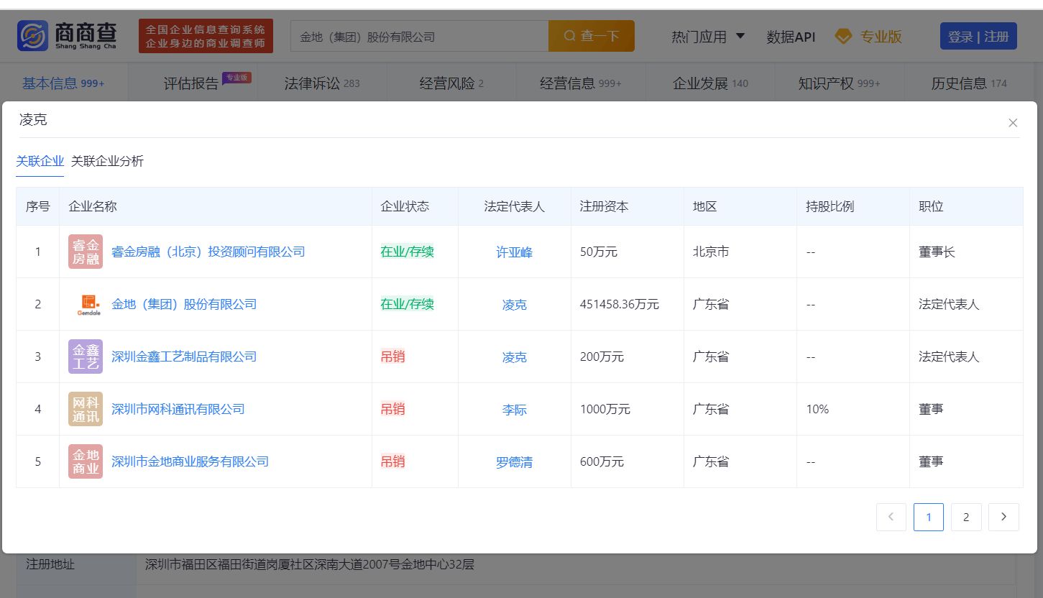Screen dimensions: 1043x598
Task: Select page 2 in pagination
Action: pyautogui.click(x=966, y=517)
